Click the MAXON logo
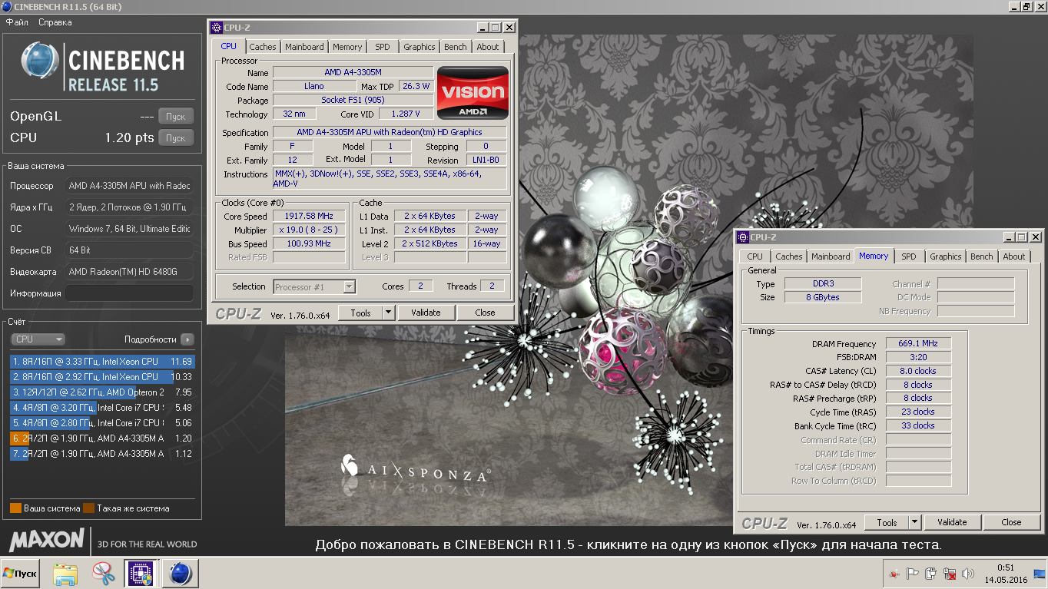This screenshot has height=589, width=1048. (x=47, y=539)
